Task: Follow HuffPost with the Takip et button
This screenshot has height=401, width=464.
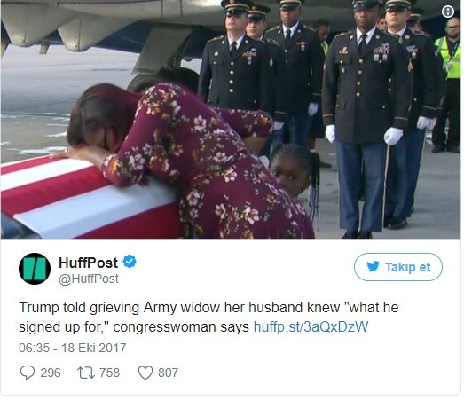Action: (x=398, y=267)
